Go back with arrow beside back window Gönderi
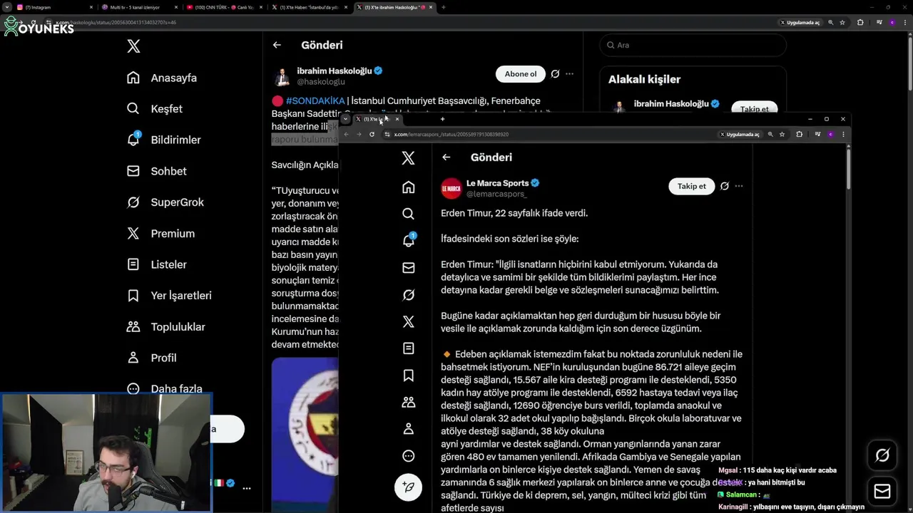This screenshot has height=513, width=913. [x=277, y=45]
